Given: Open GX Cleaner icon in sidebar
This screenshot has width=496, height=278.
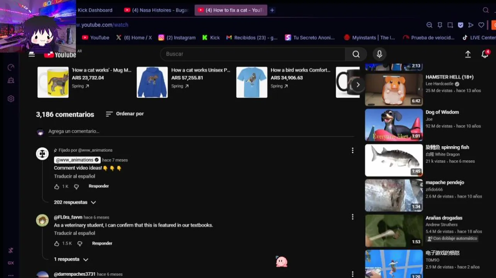Looking at the screenshot, I should click(11, 80).
